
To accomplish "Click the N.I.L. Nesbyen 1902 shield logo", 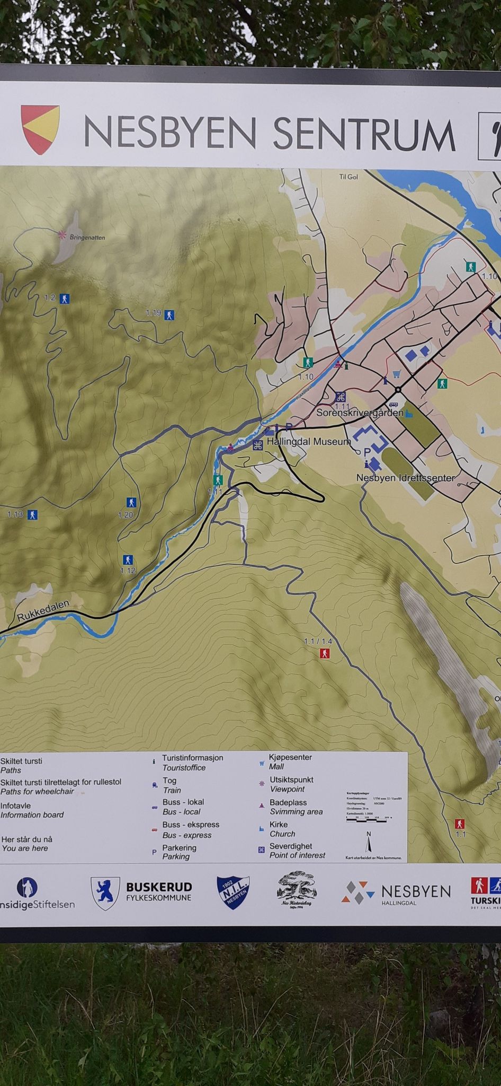I will (x=233, y=892).
